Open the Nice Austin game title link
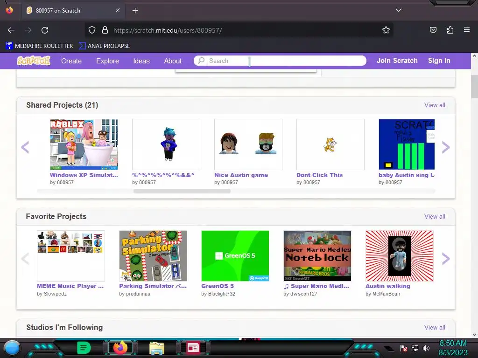The width and height of the screenshot is (478, 358). click(241, 175)
